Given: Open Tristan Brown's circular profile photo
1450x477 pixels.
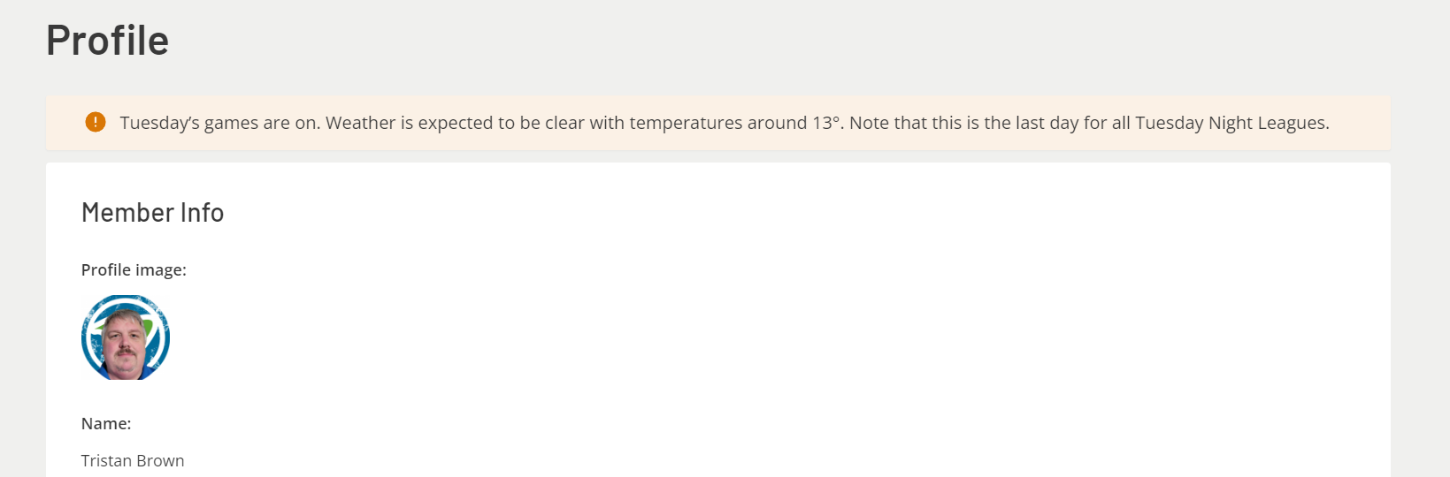Looking at the screenshot, I should tap(126, 337).
